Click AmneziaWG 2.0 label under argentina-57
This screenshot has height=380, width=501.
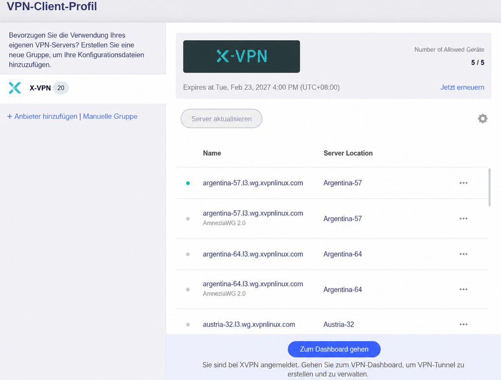(x=224, y=223)
